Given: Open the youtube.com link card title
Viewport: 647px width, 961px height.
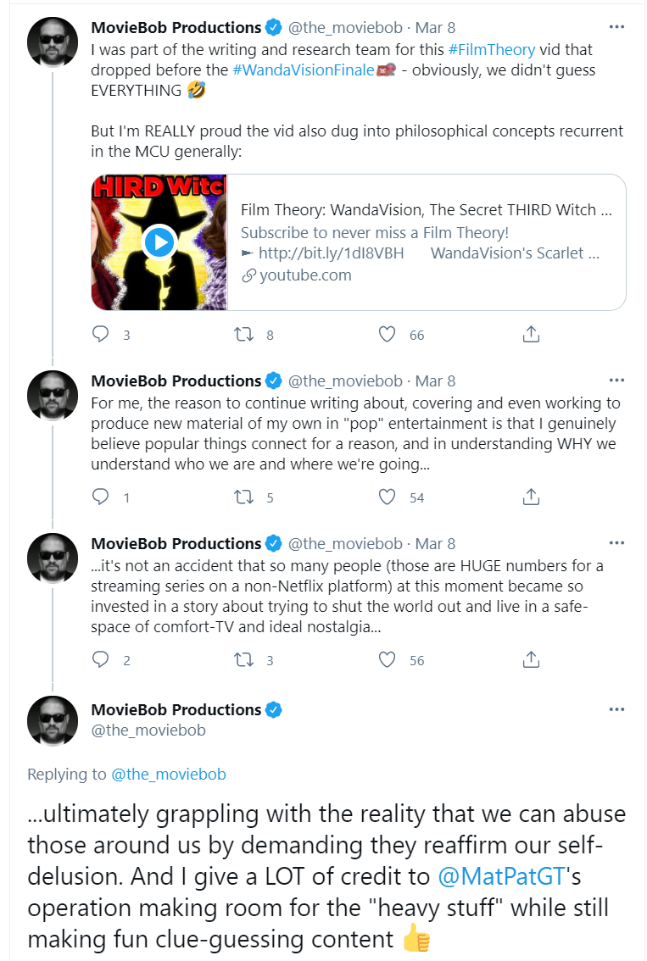Looking at the screenshot, I should pos(426,209).
